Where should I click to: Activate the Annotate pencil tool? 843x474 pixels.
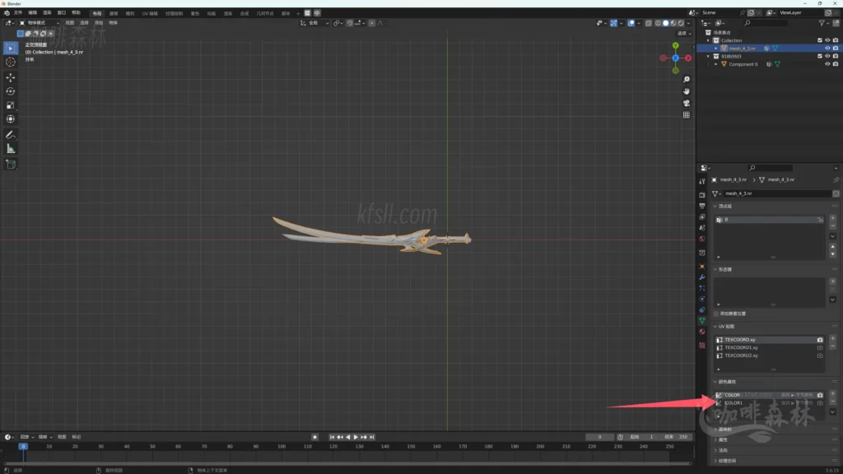[11, 134]
